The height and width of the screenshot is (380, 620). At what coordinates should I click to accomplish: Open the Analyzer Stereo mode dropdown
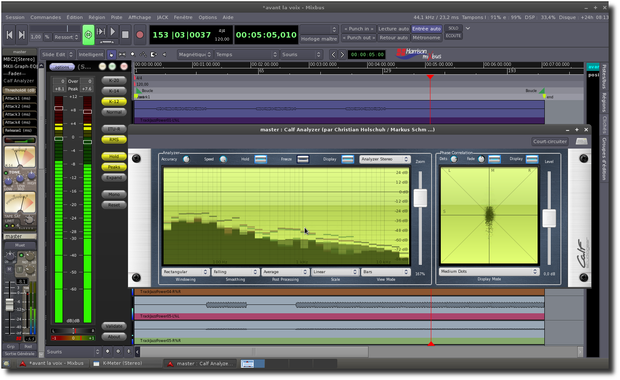point(385,159)
